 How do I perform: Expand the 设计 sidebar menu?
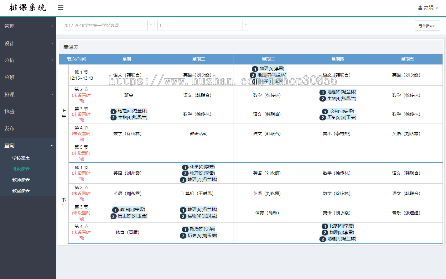click(x=28, y=43)
